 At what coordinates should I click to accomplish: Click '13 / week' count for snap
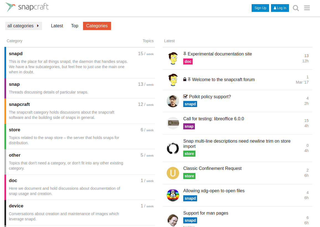146,84
